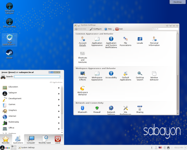Open Locale settings
The image size is (187, 150).
coord(140,40)
